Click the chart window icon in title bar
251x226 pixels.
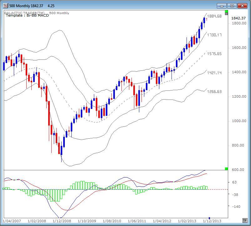[5, 6]
